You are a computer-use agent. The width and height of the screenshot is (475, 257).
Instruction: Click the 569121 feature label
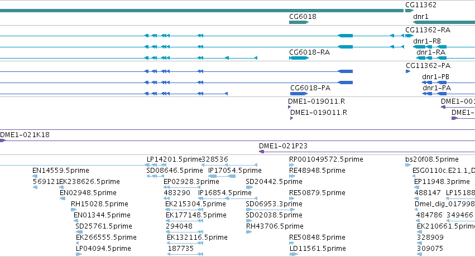46,182
